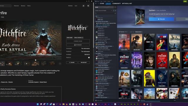Screen dimensions: 188x106
Task: Open the Sort By dropdown above game grid
Action: [x=138, y=32]
